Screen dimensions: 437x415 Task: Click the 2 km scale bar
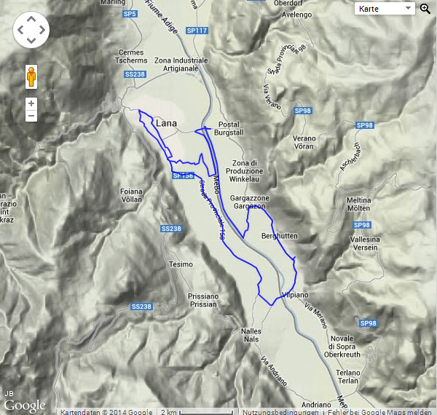point(205,412)
